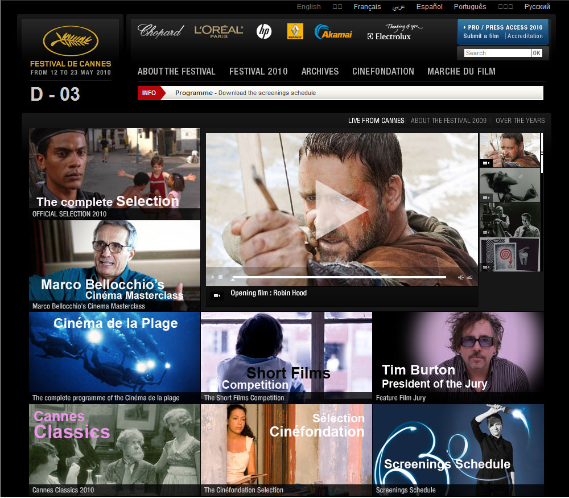This screenshot has height=498, width=569.
Task: Open The complete Selection tile
Action: click(115, 174)
